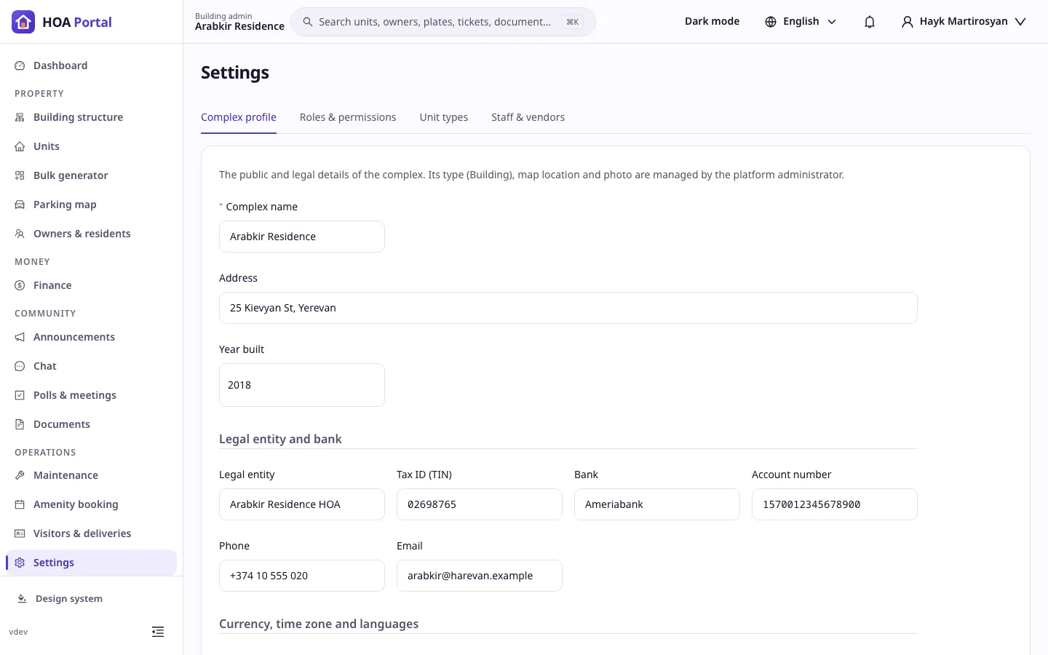Click the 'Currency, time zone and languages' heading
This screenshot has width=1048, height=655.
319,624
